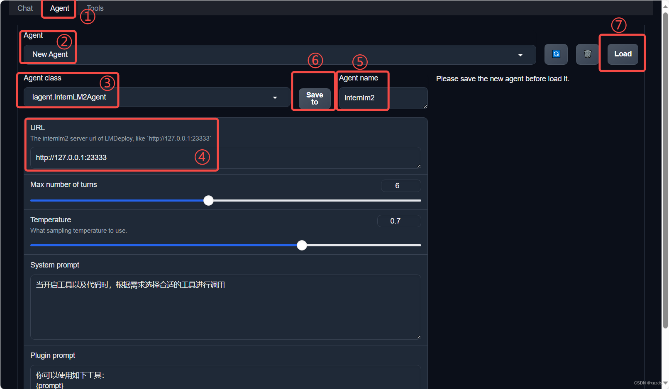Click the internlm2 server url description text
The width and height of the screenshot is (669, 389).
(121, 139)
